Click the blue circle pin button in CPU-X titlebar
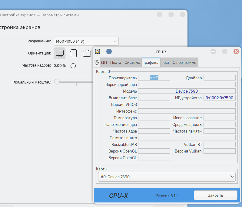This screenshot has height=207, width=242. click(x=109, y=51)
